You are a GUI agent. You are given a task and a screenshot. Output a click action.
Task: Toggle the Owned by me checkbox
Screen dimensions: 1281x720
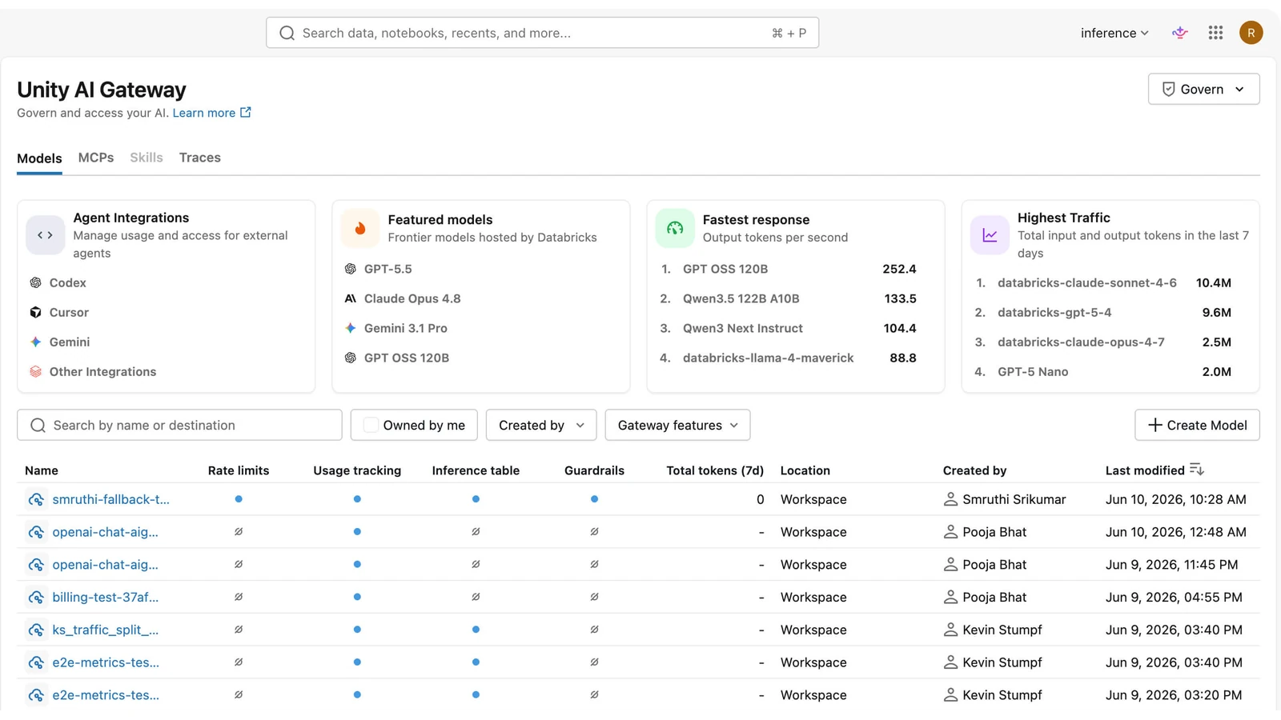click(371, 426)
